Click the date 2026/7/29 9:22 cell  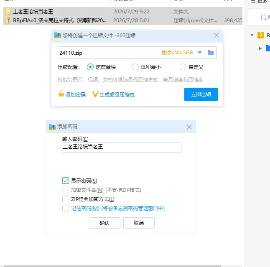click(131, 12)
